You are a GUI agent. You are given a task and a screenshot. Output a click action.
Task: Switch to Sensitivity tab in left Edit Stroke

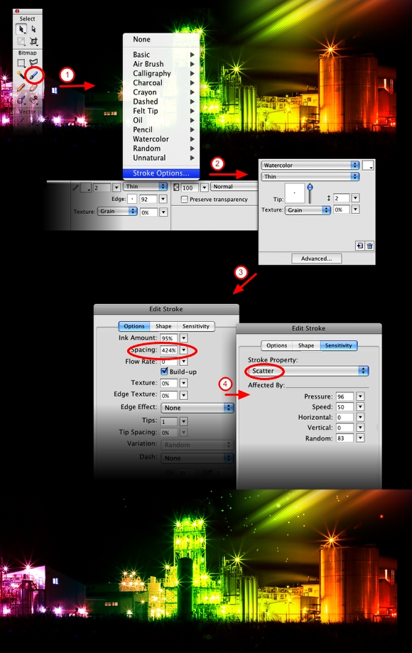(x=196, y=327)
